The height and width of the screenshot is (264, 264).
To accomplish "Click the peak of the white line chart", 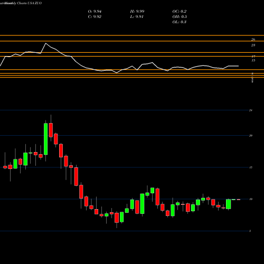I will point(46,43).
